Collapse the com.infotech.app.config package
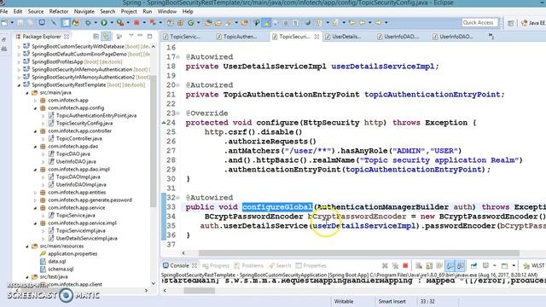 (35, 108)
